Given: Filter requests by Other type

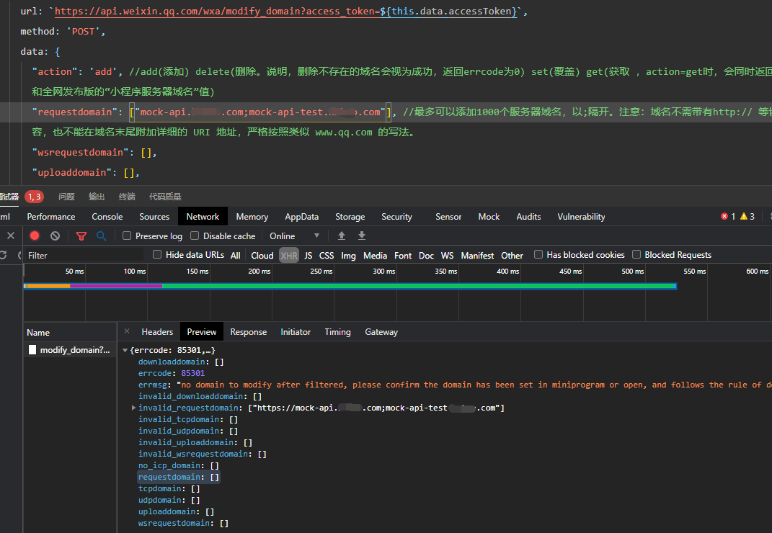Looking at the screenshot, I should click(512, 256).
